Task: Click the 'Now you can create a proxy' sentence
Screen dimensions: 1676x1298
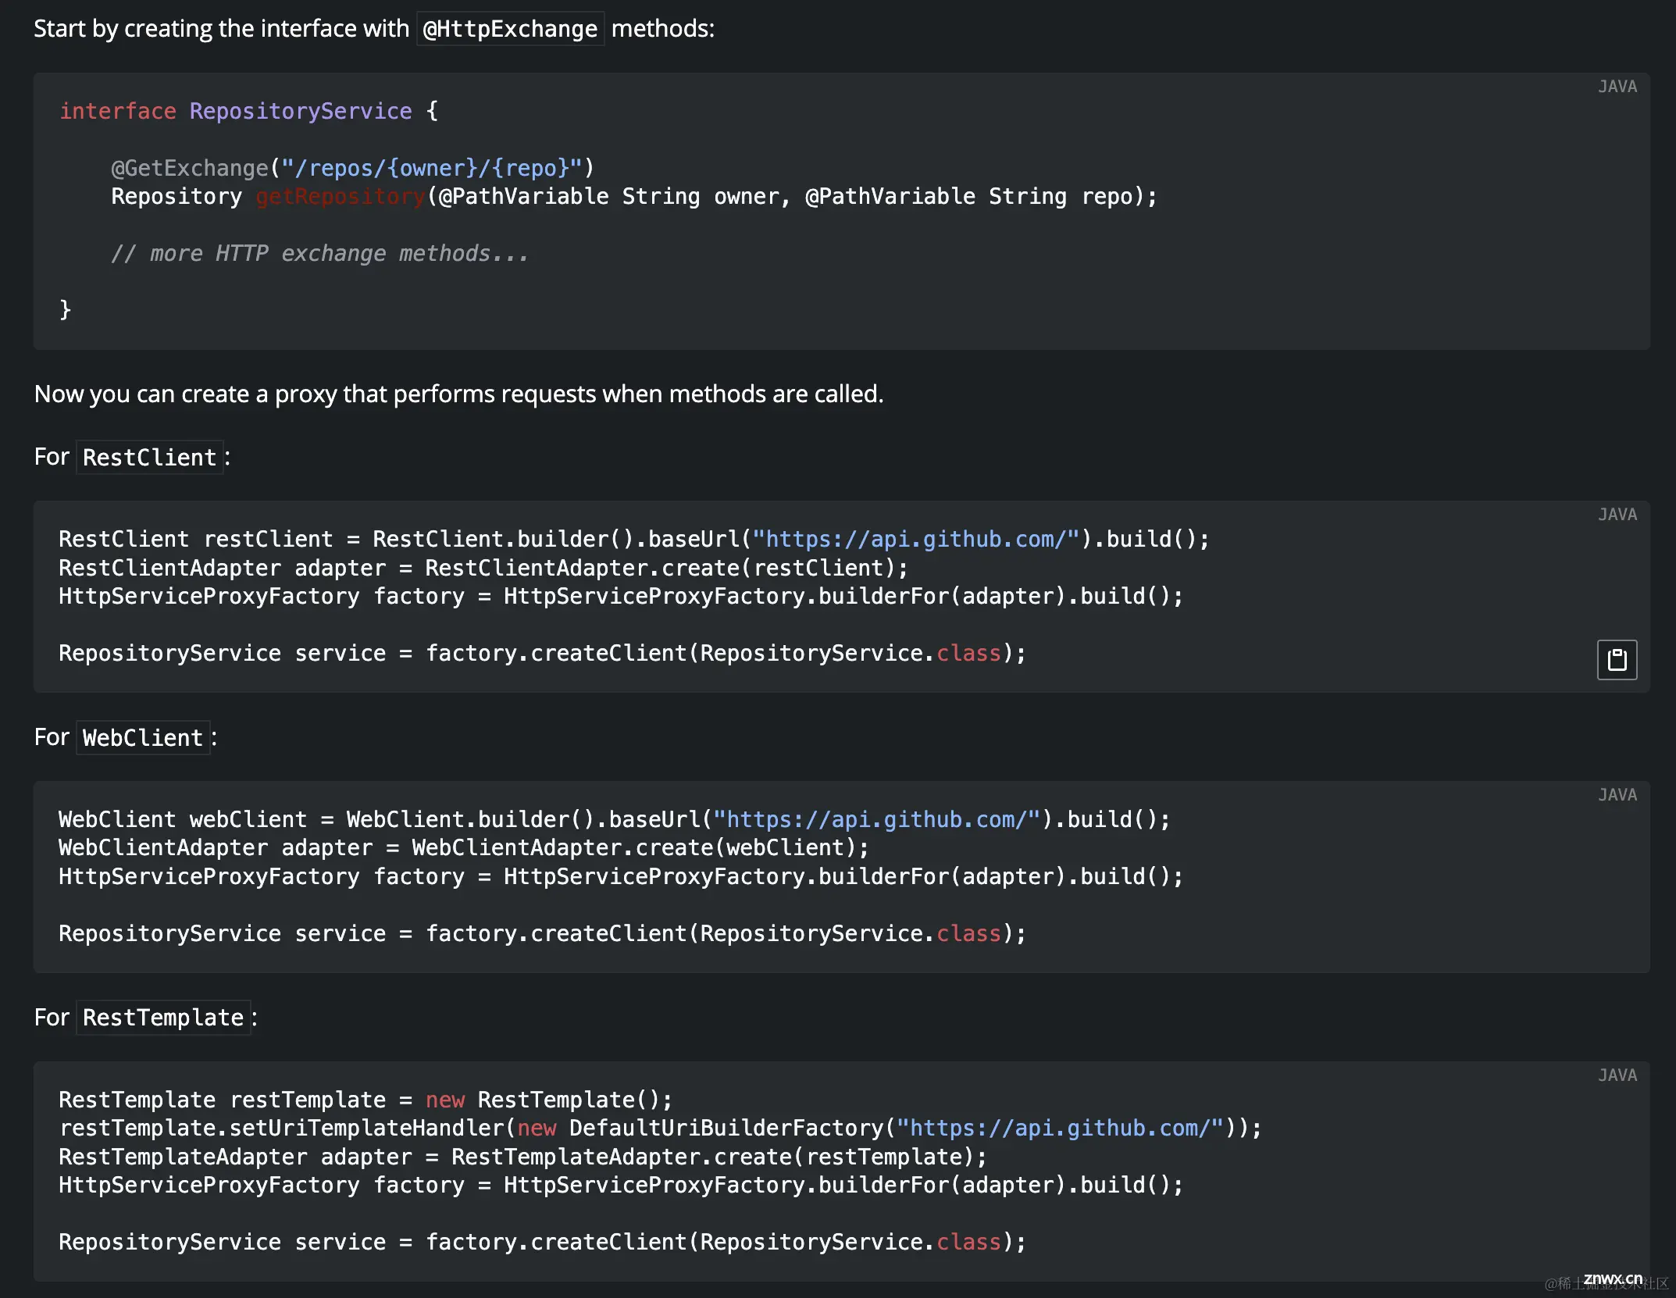Action: (459, 394)
